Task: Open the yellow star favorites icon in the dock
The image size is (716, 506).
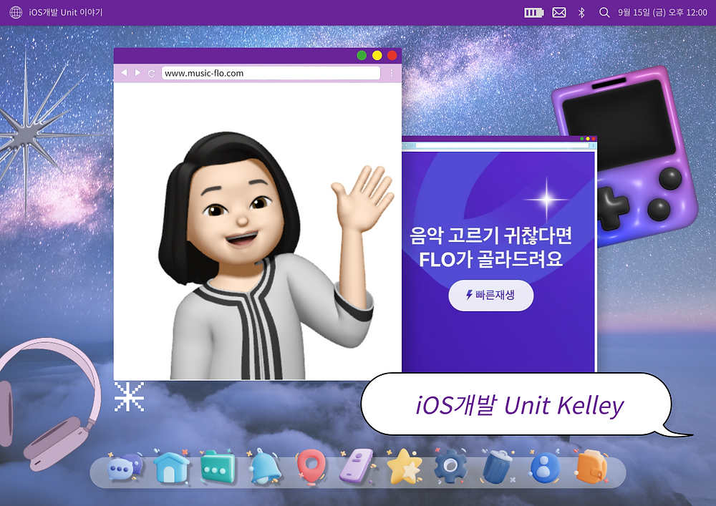Action: click(405, 467)
